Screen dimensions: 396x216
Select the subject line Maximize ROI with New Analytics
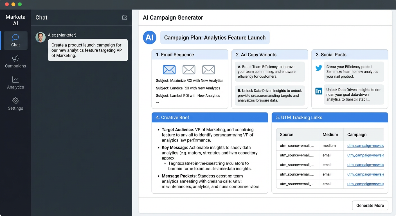190,80
